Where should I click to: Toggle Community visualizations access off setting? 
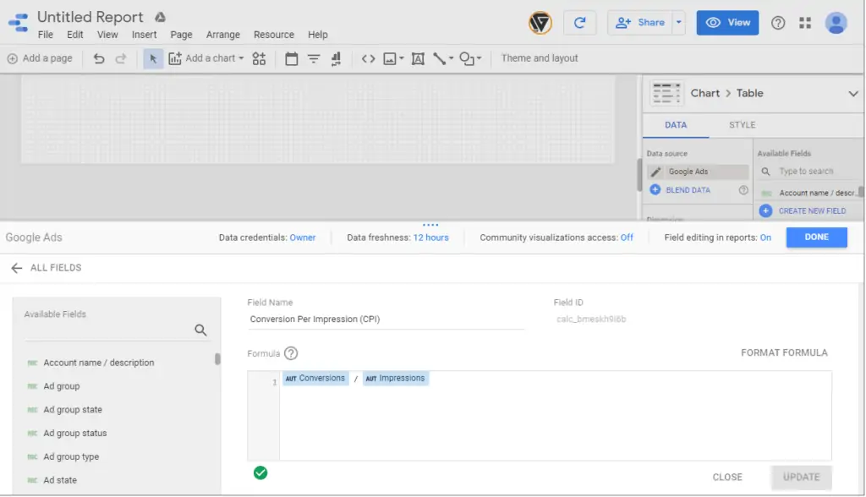[x=626, y=238]
